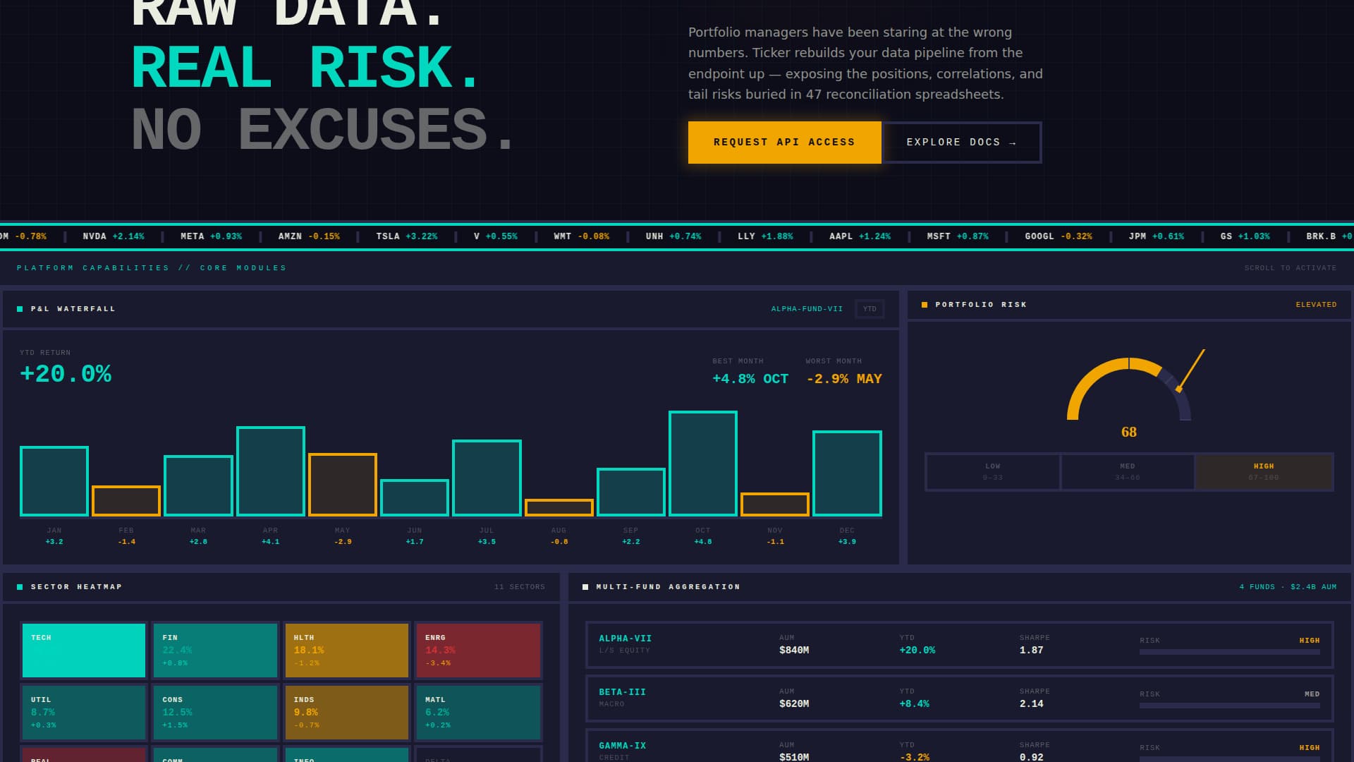
Task: Open the TECH sector heatmap tile
Action: [84, 651]
